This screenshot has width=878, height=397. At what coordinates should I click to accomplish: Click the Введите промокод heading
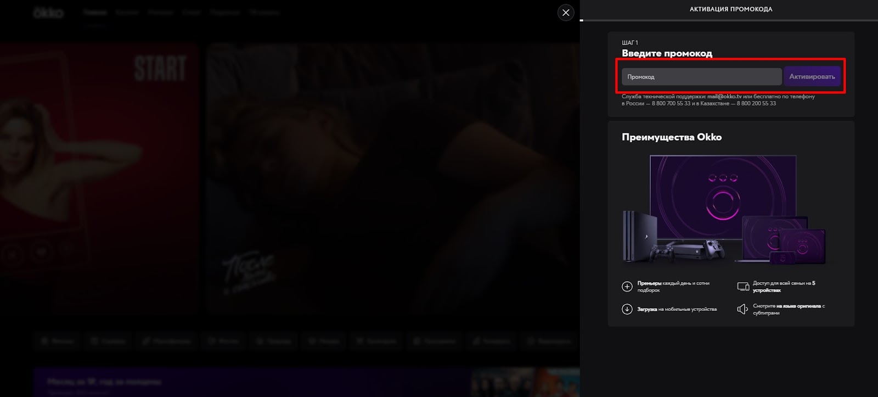(667, 53)
